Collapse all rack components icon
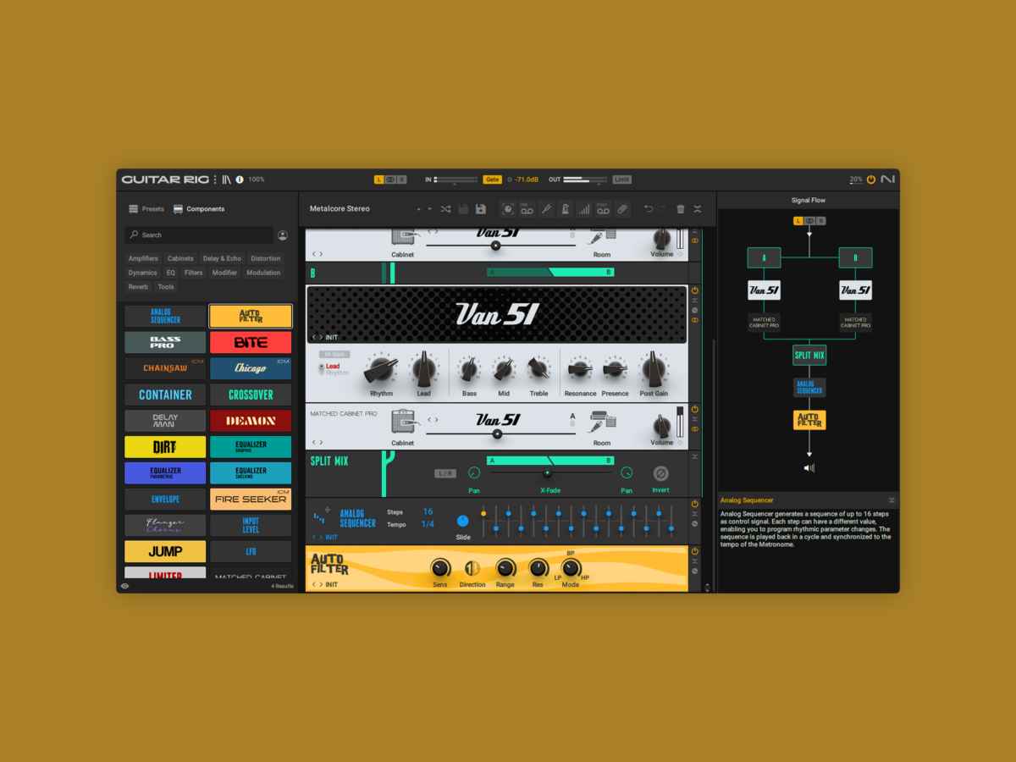The image size is (1016, 762). pyautogui.click(x=698, y=209)
